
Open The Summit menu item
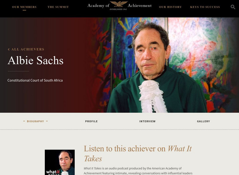(58, 7)
